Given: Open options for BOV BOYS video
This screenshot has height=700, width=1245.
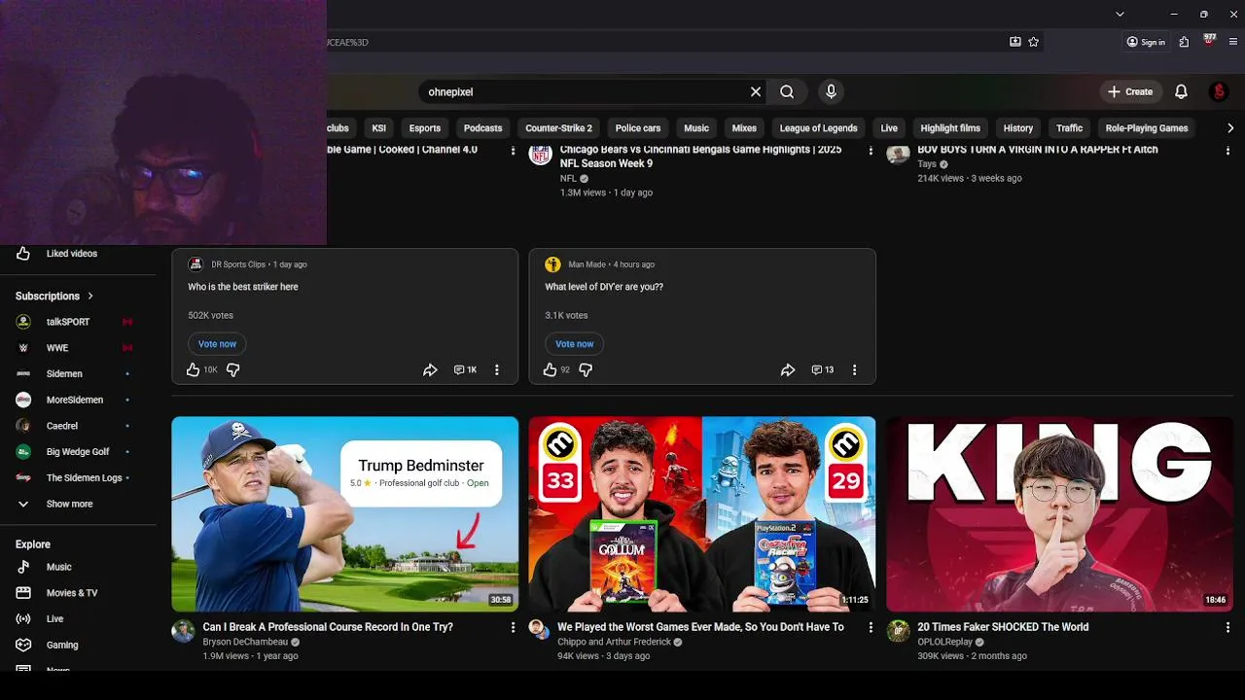Looking at the screenshot, I should [x=1227, y=151].
